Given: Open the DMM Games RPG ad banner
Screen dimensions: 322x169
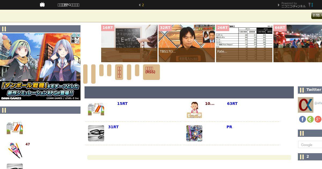Looking at the screenshot, I should click(40, 67).
